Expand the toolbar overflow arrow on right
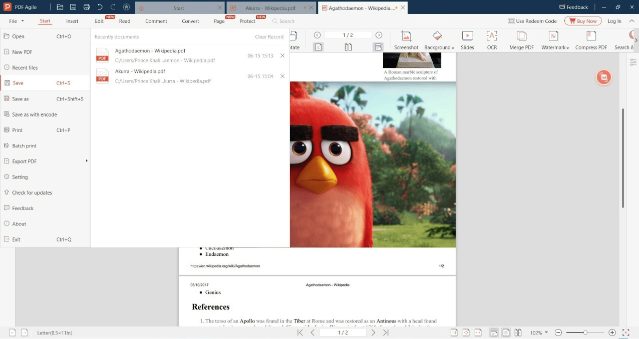 coord(636,40)
